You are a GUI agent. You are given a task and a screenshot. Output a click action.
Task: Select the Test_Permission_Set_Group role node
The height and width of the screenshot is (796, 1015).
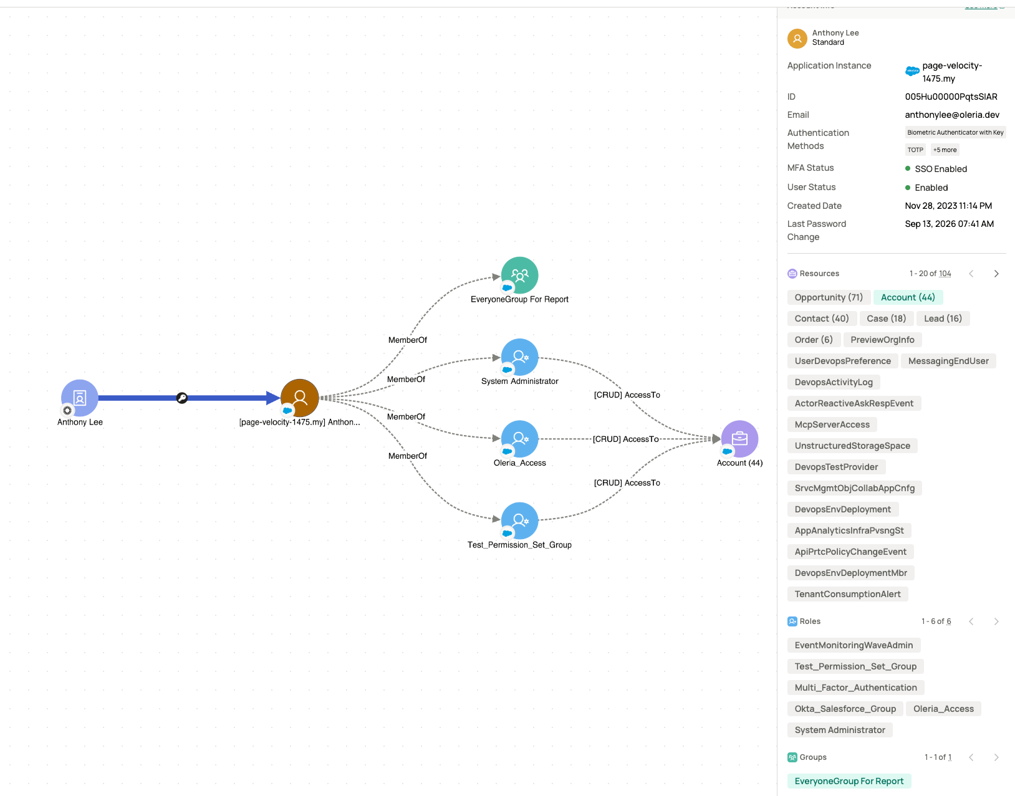[519, 521]
